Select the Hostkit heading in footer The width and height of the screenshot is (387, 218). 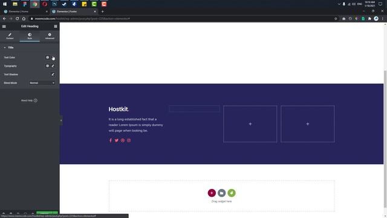pos(119,109)
